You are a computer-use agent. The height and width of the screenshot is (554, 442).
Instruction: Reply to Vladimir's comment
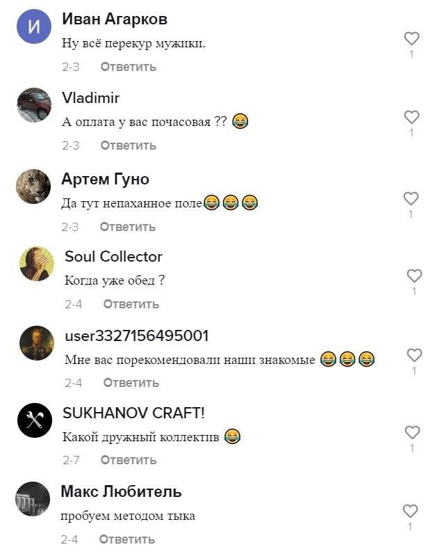(128, 145)
